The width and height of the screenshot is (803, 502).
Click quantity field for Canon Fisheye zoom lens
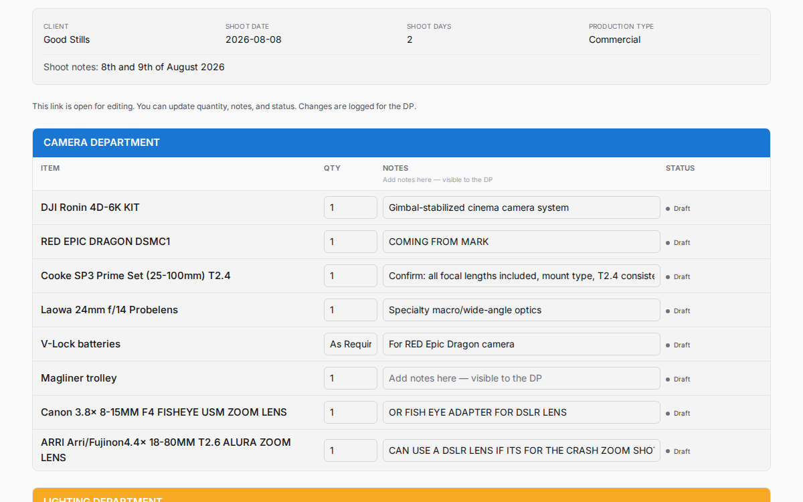click(x=351, y=412)
